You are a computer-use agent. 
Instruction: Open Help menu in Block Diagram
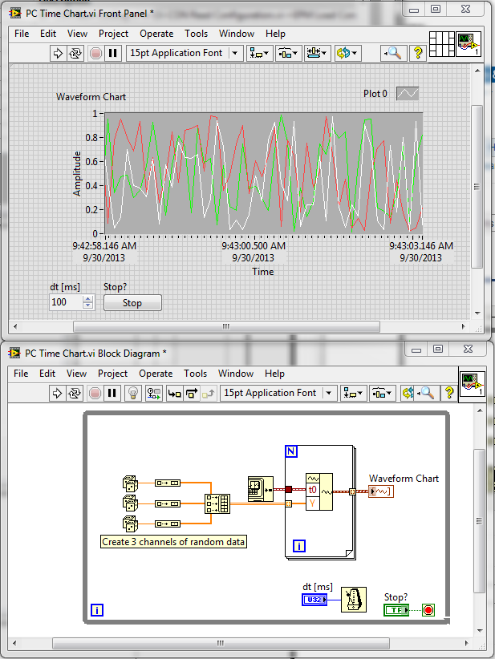click(274, 374)
